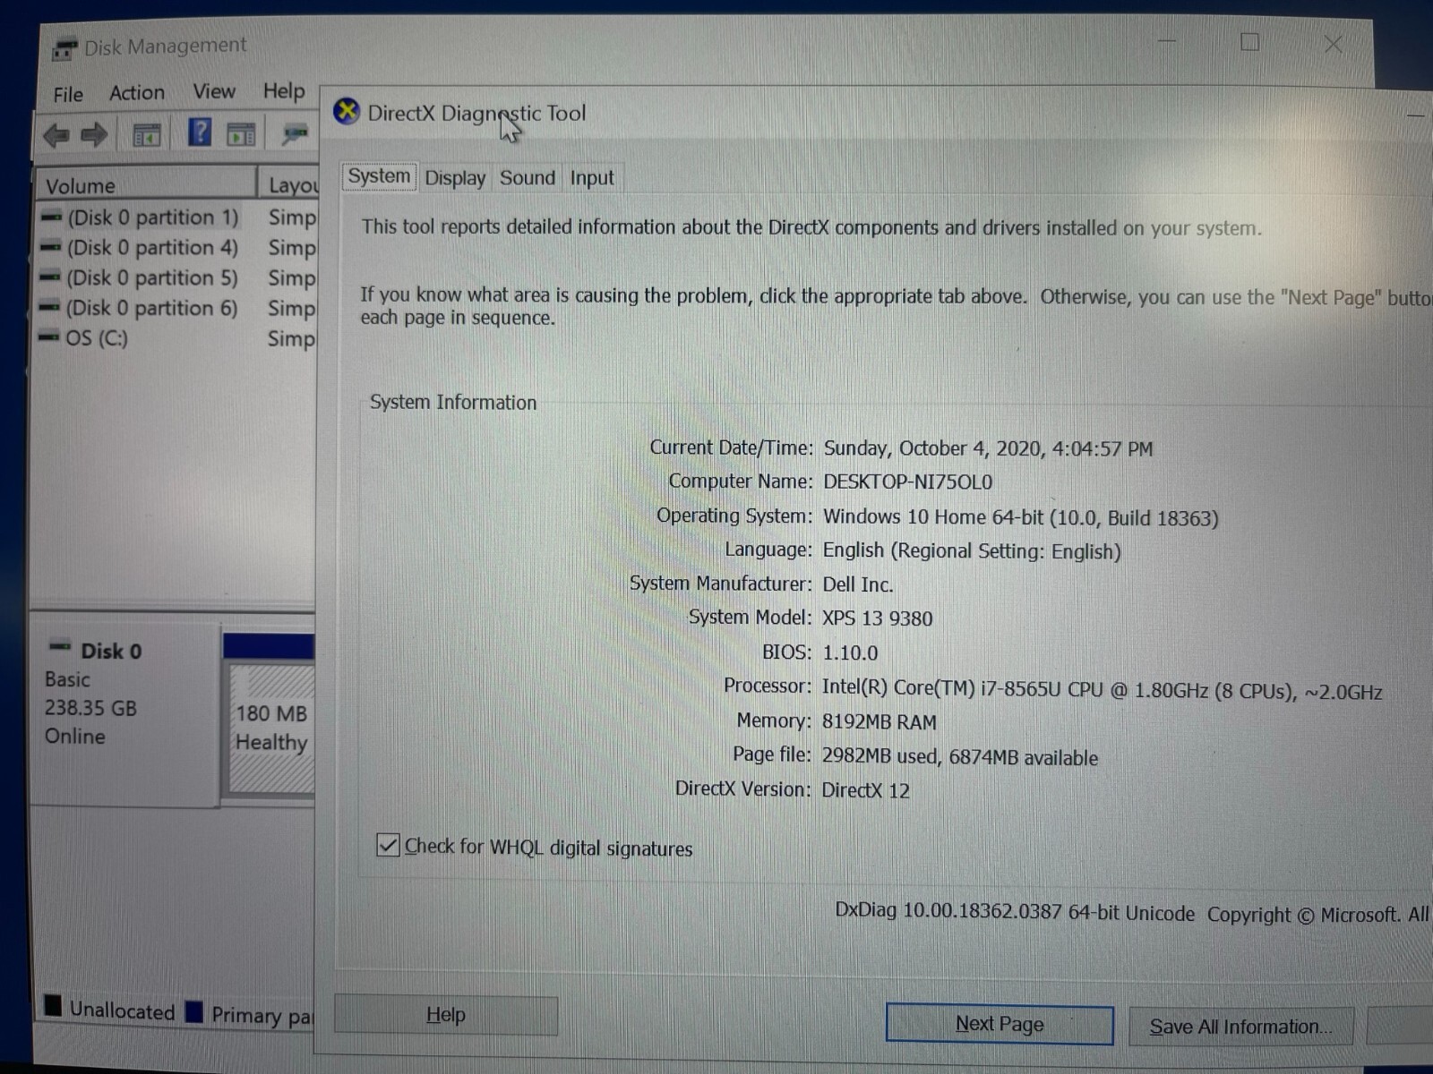
Task: Open the Help menu in Disk Management
Action: [284, 90]
